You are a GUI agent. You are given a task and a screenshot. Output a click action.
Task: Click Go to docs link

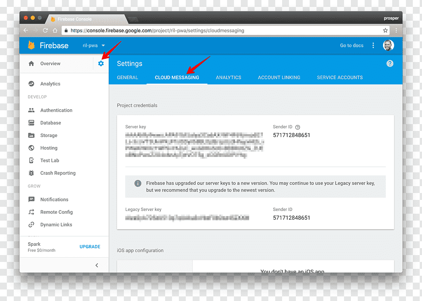(x=352, y=45)
